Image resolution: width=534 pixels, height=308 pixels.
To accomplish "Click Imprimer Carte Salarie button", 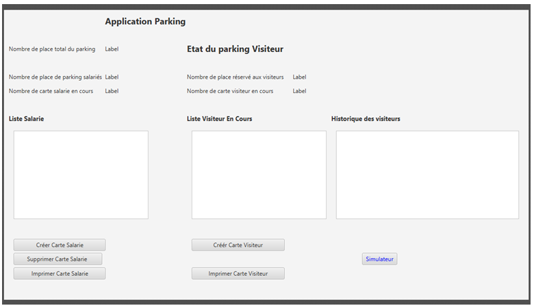I will (x=60, y=274).
